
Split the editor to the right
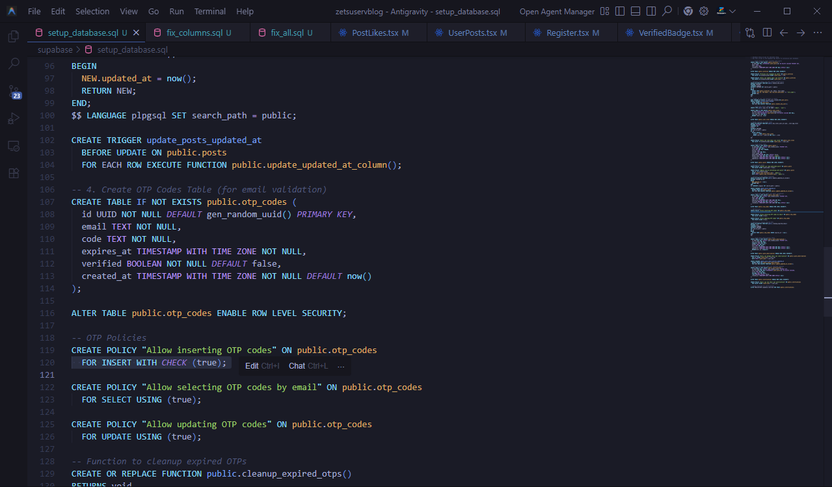pos(767,33)
